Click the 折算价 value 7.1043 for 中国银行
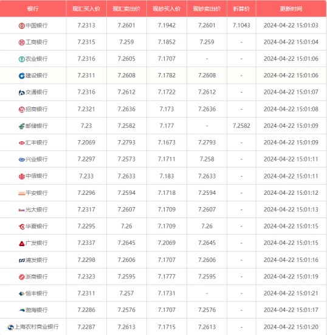 pos(241,26)
